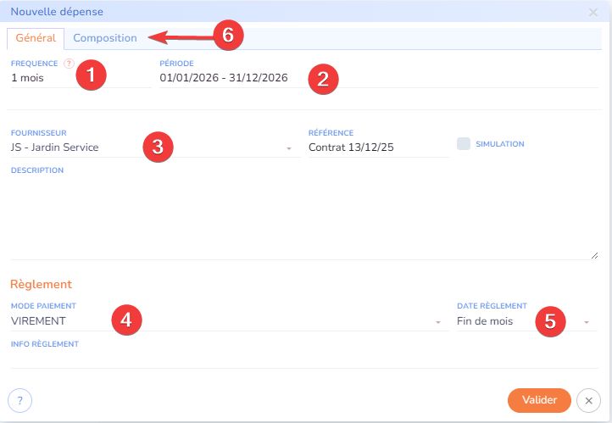Click the Description box resize grip

click(x=593, y=254)
